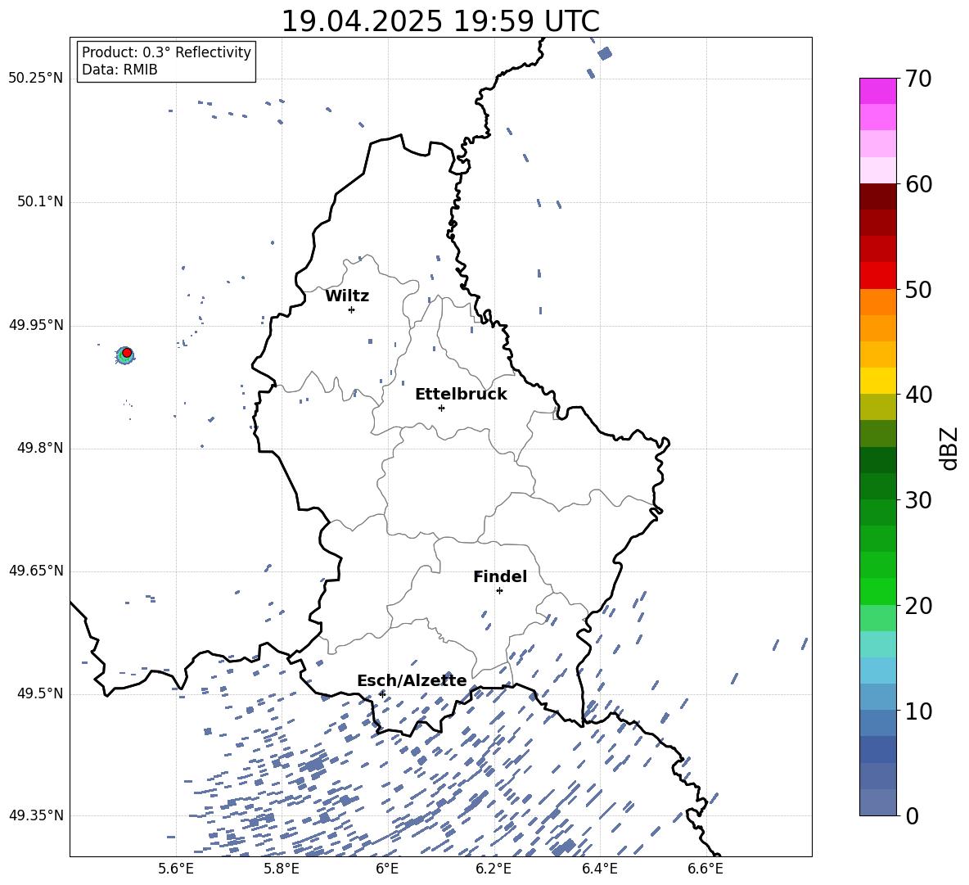
Task: Click the dBZ colorbar axis label
Action: pyautogui.click(x=949, y=449)
